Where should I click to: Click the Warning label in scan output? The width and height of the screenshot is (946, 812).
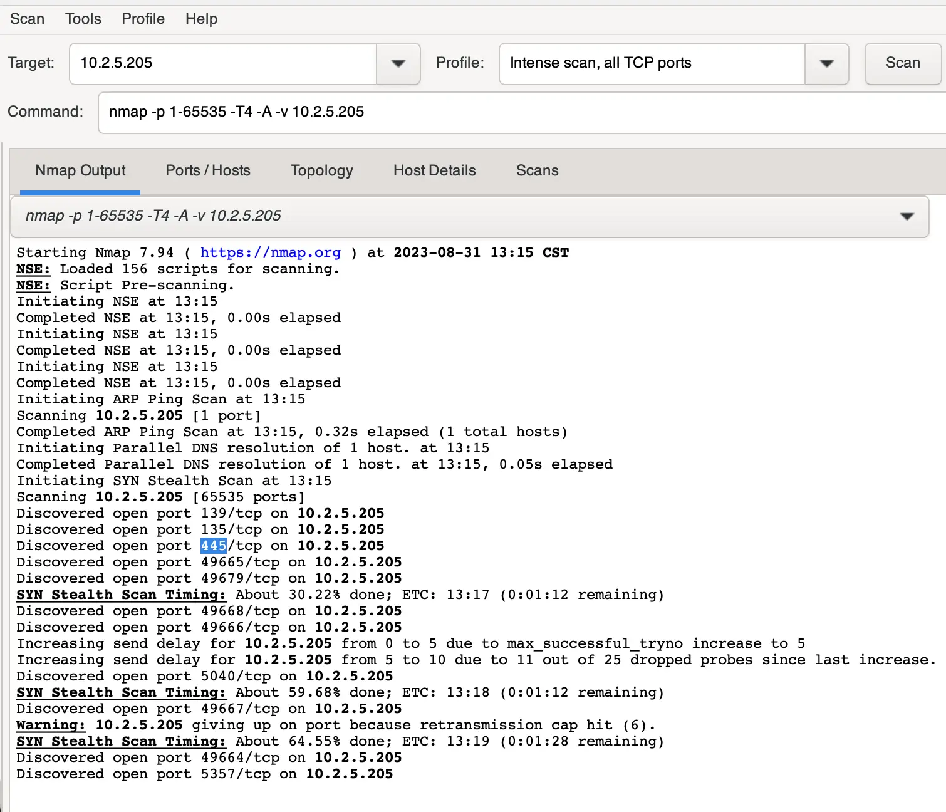51,725
